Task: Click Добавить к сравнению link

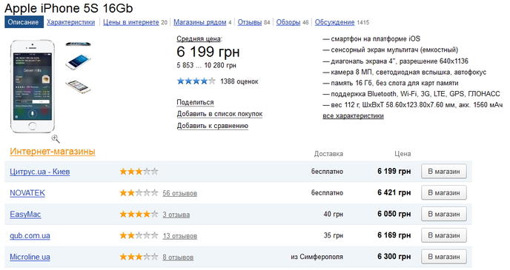Action: (213, 126)
